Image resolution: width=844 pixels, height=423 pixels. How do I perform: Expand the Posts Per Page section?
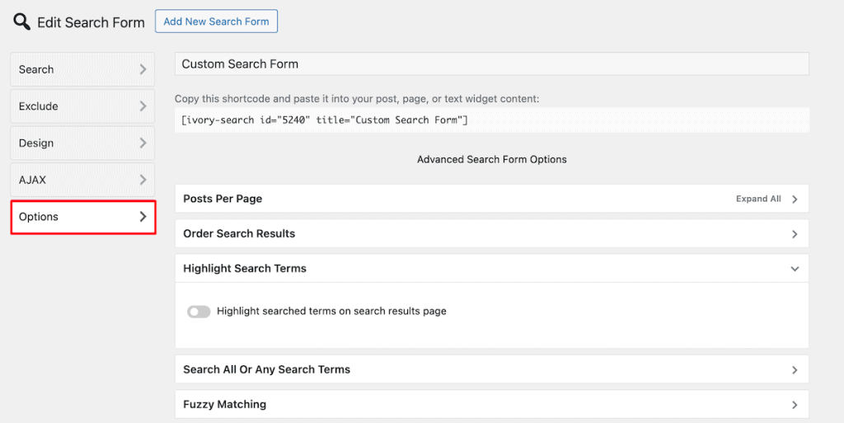pos(492,199)
